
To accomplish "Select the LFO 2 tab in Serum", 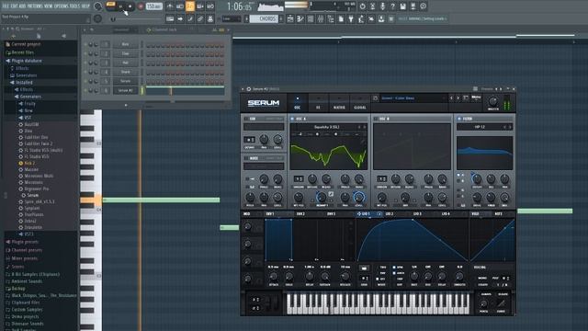I will pos(390,214).
